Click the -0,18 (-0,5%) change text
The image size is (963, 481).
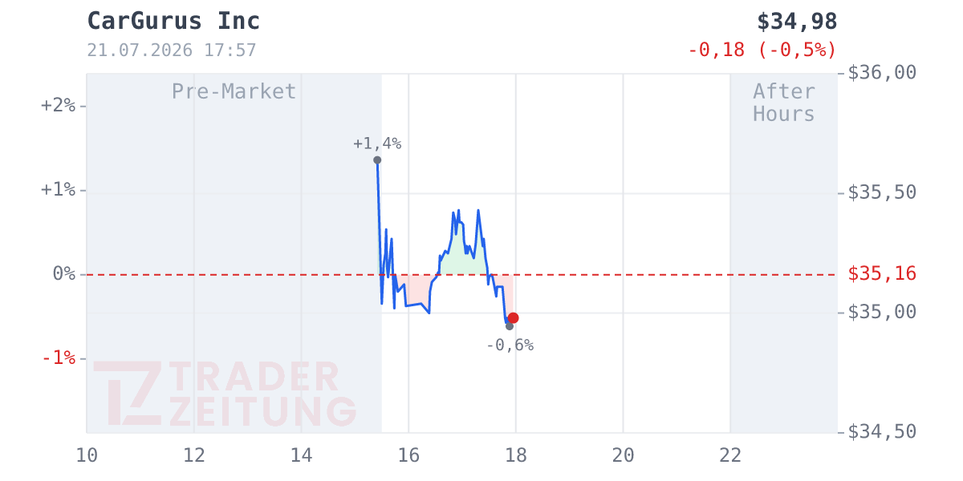(762, 50)
